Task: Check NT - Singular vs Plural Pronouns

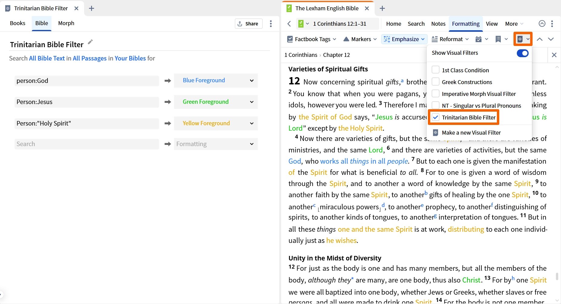Action: [435, 105]
